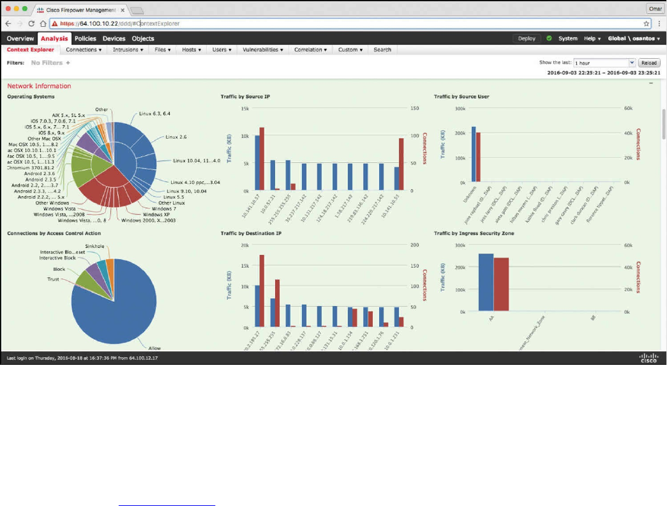Click the Sinkhole label in access control chart
Image resolution: width=667 pixels, height=506 pixels.
point(94,246)
